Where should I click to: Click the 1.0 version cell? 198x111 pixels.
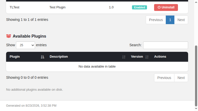(111, 7)
